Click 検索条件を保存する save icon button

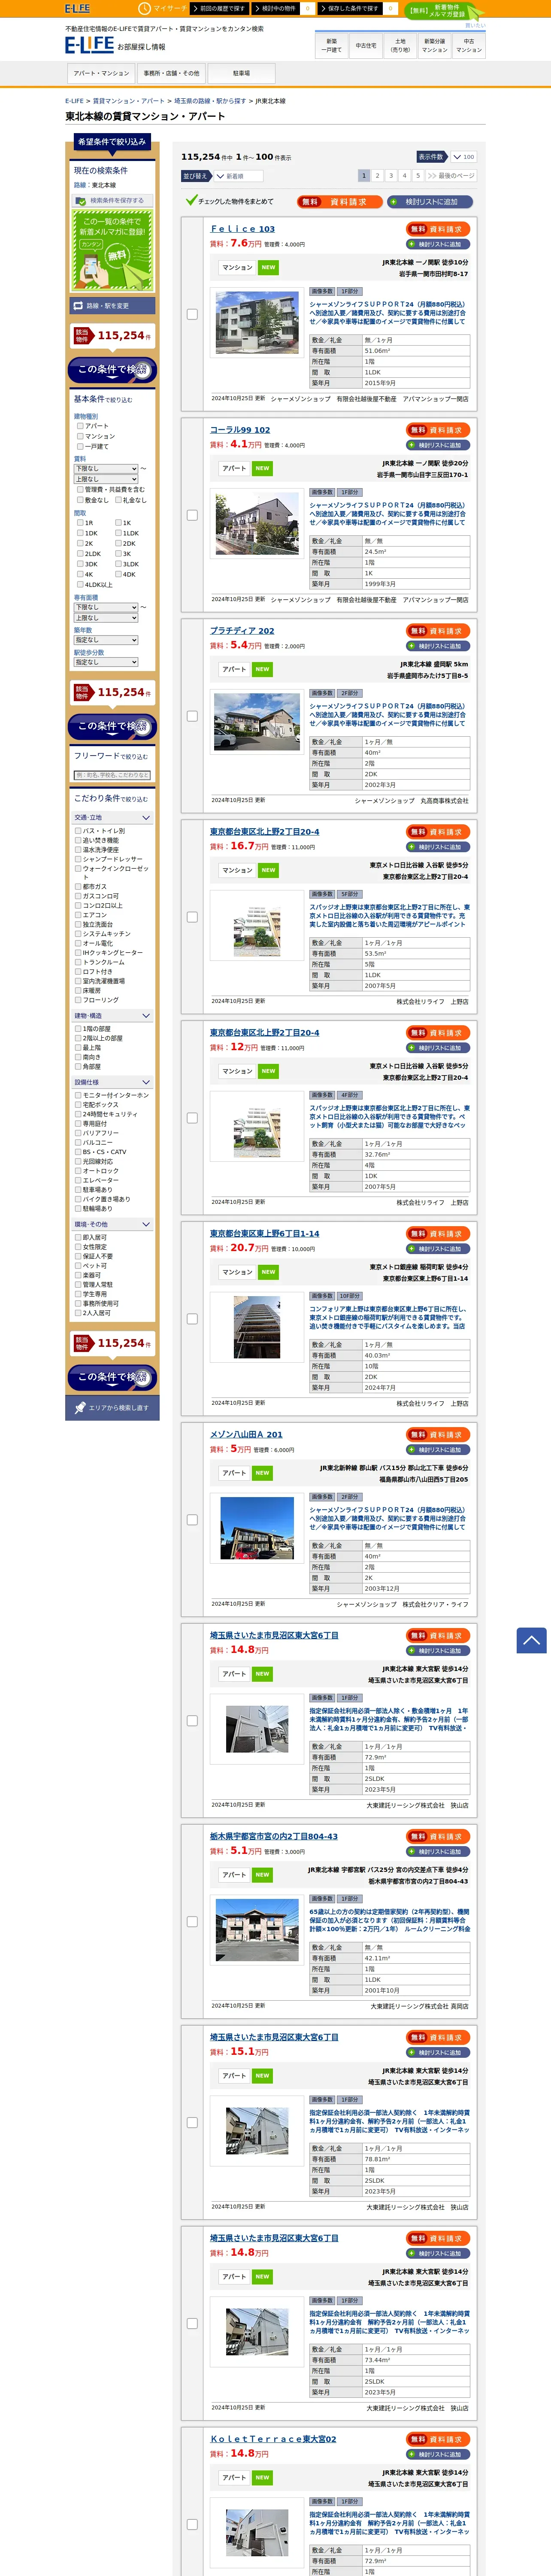coord(113,200)
